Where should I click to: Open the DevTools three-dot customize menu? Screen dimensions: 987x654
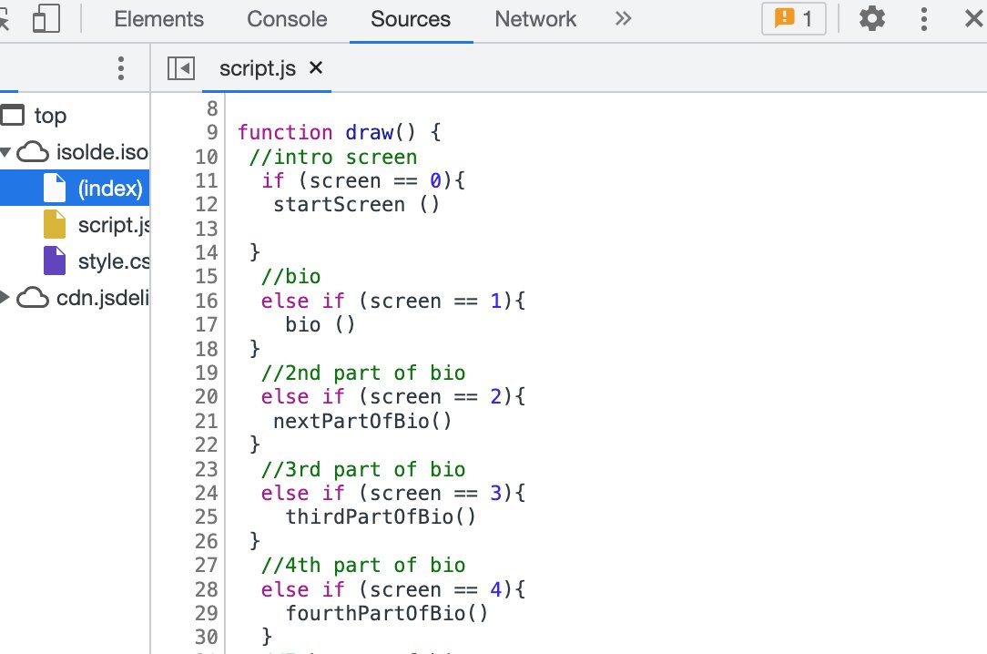click(923, 19)
